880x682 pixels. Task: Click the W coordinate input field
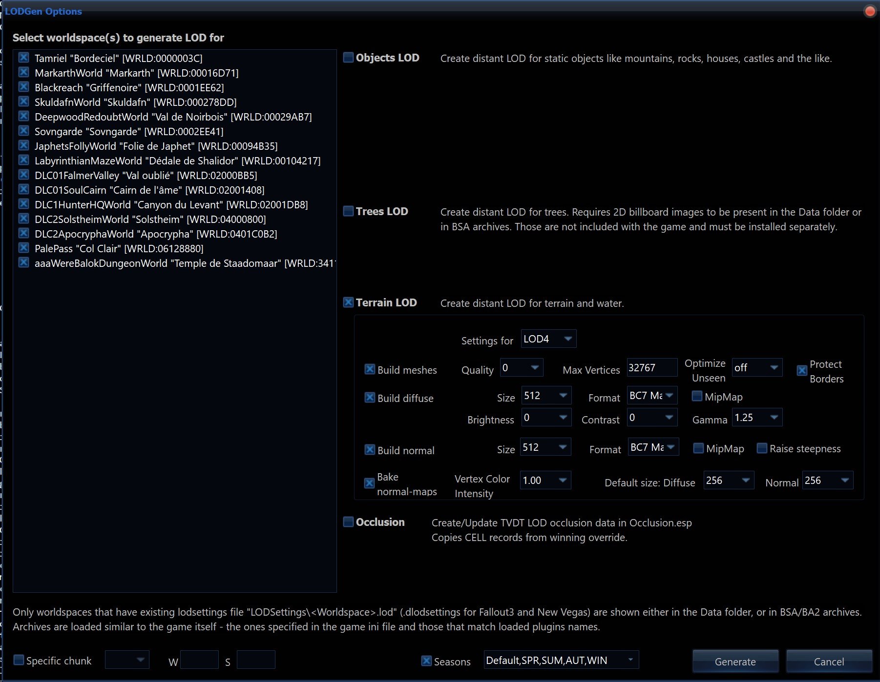point(199,660)
